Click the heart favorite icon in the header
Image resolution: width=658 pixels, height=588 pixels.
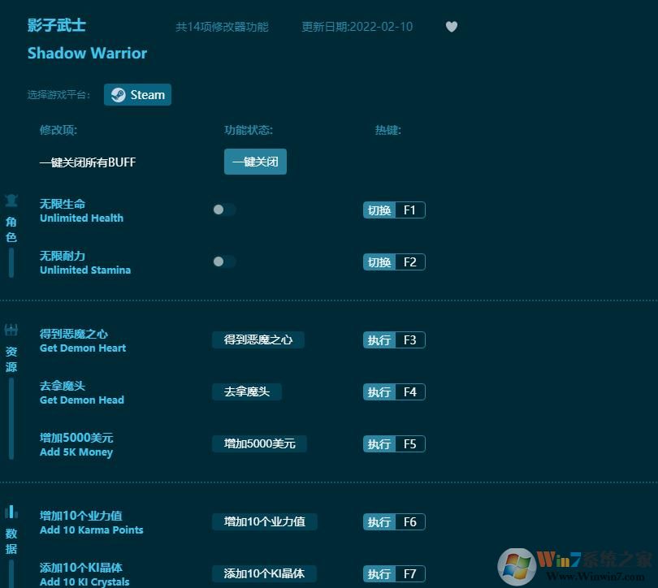tap(452, 27)
